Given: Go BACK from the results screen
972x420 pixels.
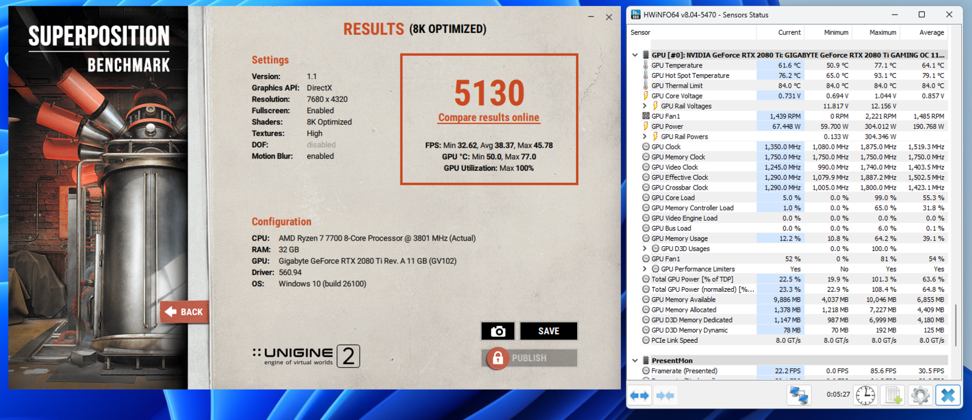Looking at the screenshot, I should pos(185,312).
